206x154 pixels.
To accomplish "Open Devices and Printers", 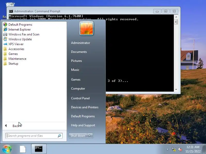I will coord(85,107).
